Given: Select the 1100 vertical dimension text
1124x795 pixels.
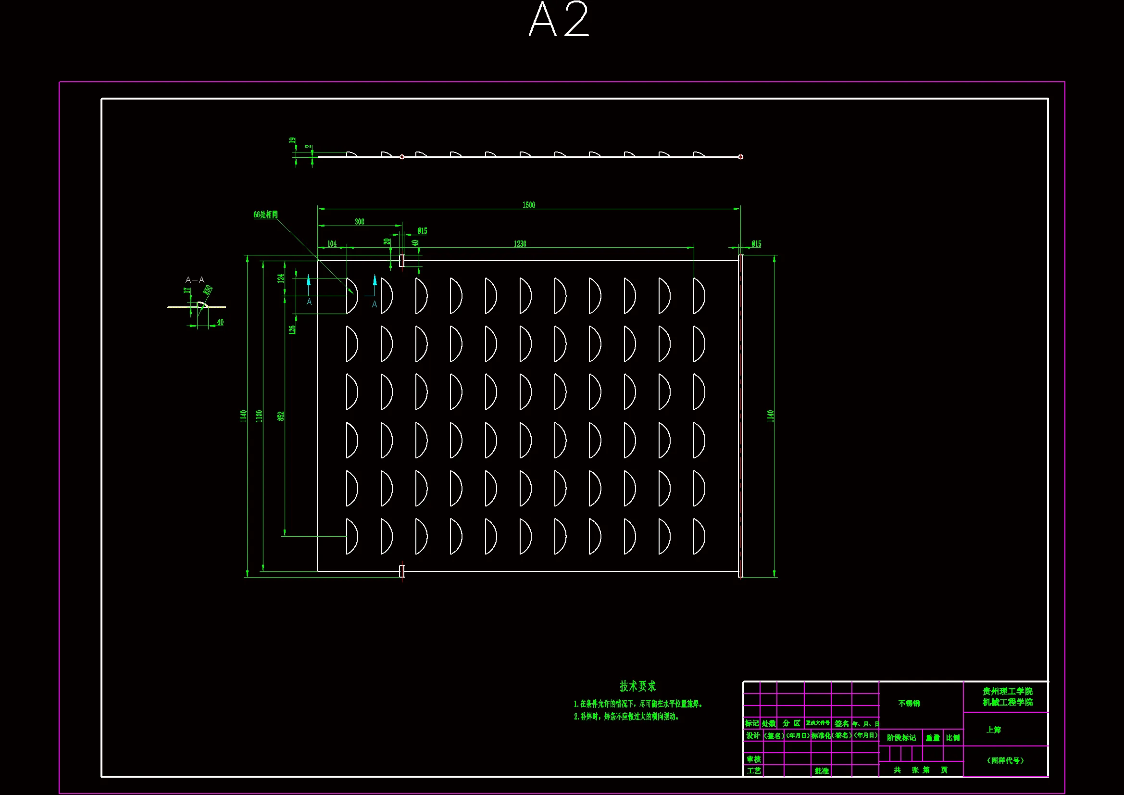Looking at the screenshot, I should tap(259, 416).
